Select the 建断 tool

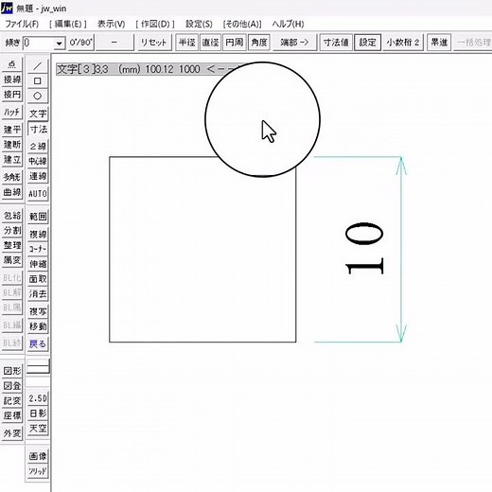[12, 145]
